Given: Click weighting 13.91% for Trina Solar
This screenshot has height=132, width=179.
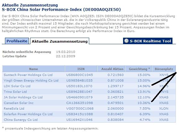Looking at the screenshot, I should click(144, 92).
